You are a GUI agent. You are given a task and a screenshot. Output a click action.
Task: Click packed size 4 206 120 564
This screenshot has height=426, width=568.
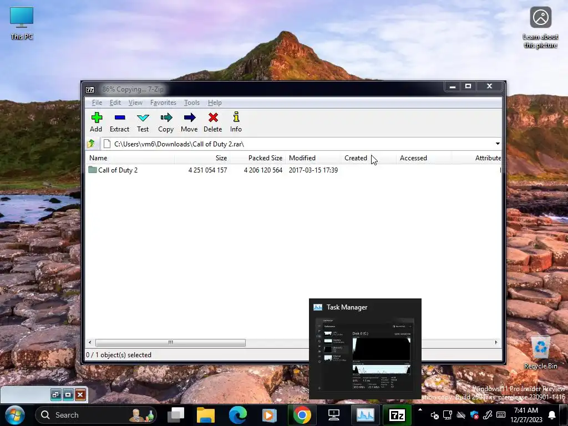click(263, 170)
